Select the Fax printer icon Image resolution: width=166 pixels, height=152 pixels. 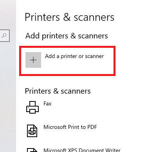pos(32,107)
